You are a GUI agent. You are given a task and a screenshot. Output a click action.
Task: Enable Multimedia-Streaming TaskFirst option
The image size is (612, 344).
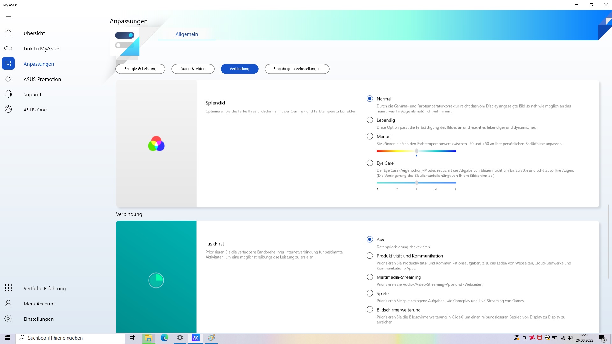point(370,277)
